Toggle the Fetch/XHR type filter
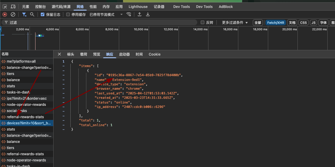Viewport: 335px width, 167px height. [276, 23]
